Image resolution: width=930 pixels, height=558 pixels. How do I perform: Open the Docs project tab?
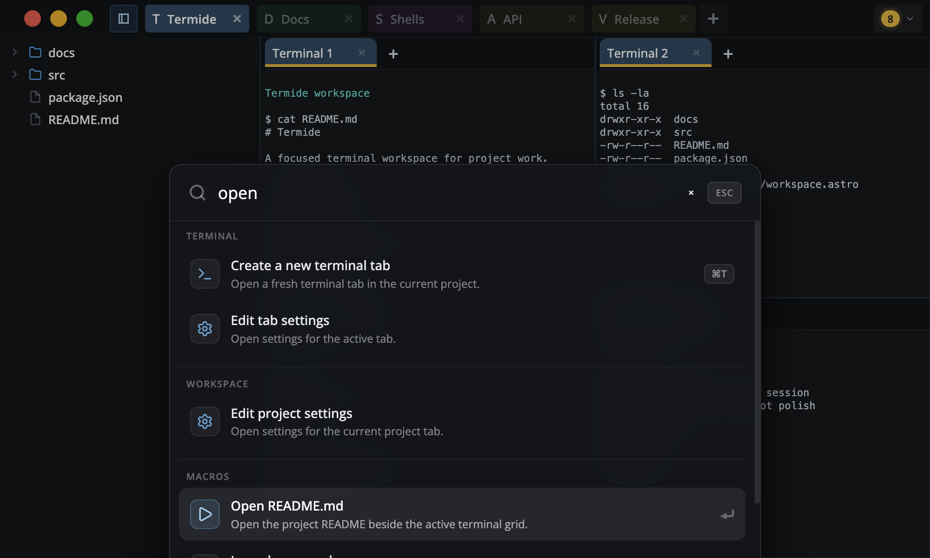[309, 19]
